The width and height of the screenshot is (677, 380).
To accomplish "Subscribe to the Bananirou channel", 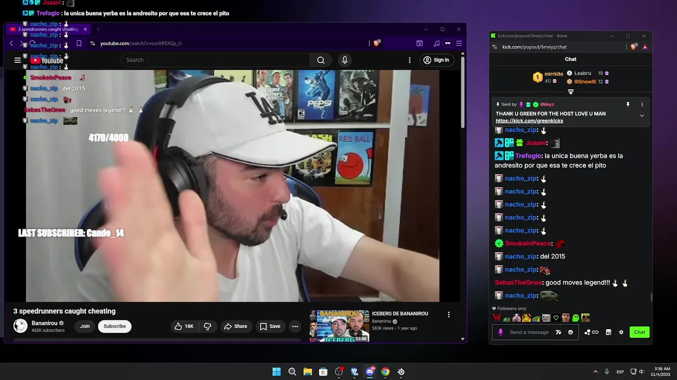I will [x=115, y=326].
